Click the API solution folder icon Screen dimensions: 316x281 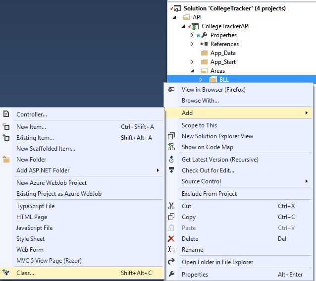click(186, 17)
